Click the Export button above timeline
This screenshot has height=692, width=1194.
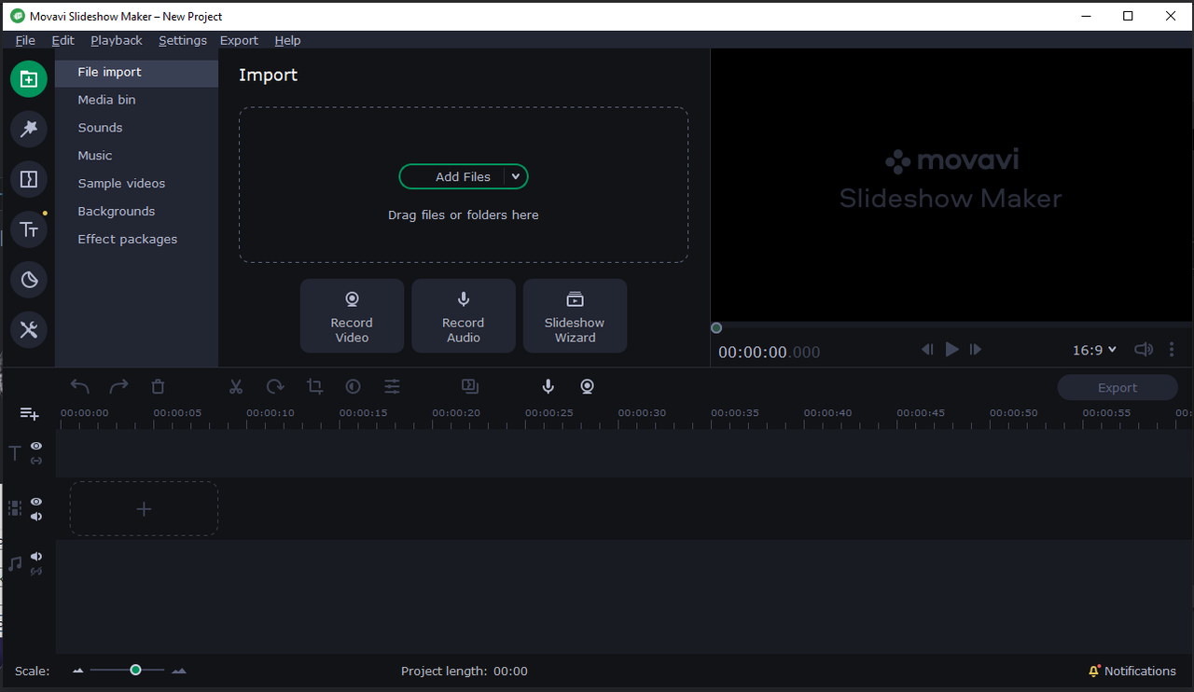[1118, 388]
